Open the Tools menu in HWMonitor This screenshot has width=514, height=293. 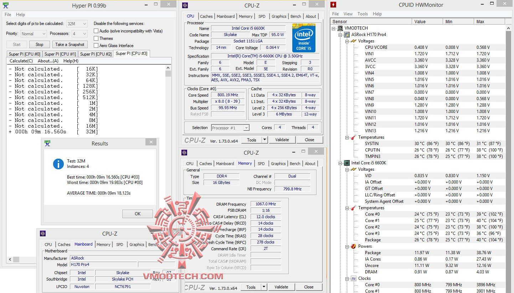pos(363,14)
